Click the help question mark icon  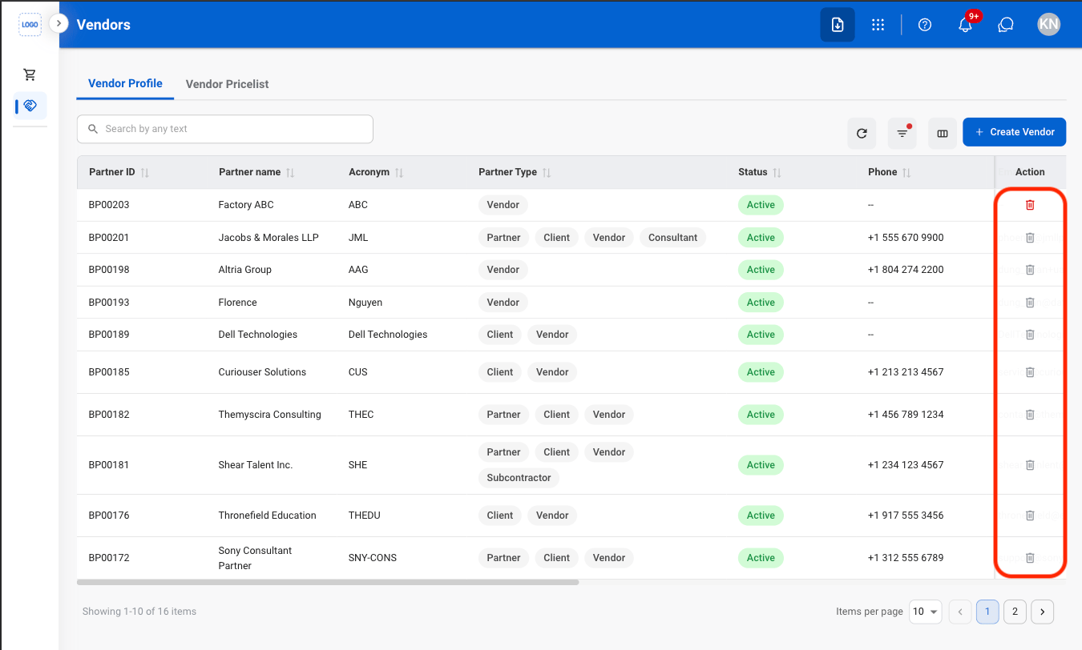925,25
